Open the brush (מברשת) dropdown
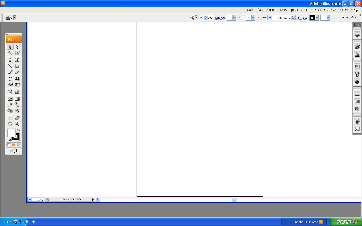 pyautogui.click(x=253, y=18)
